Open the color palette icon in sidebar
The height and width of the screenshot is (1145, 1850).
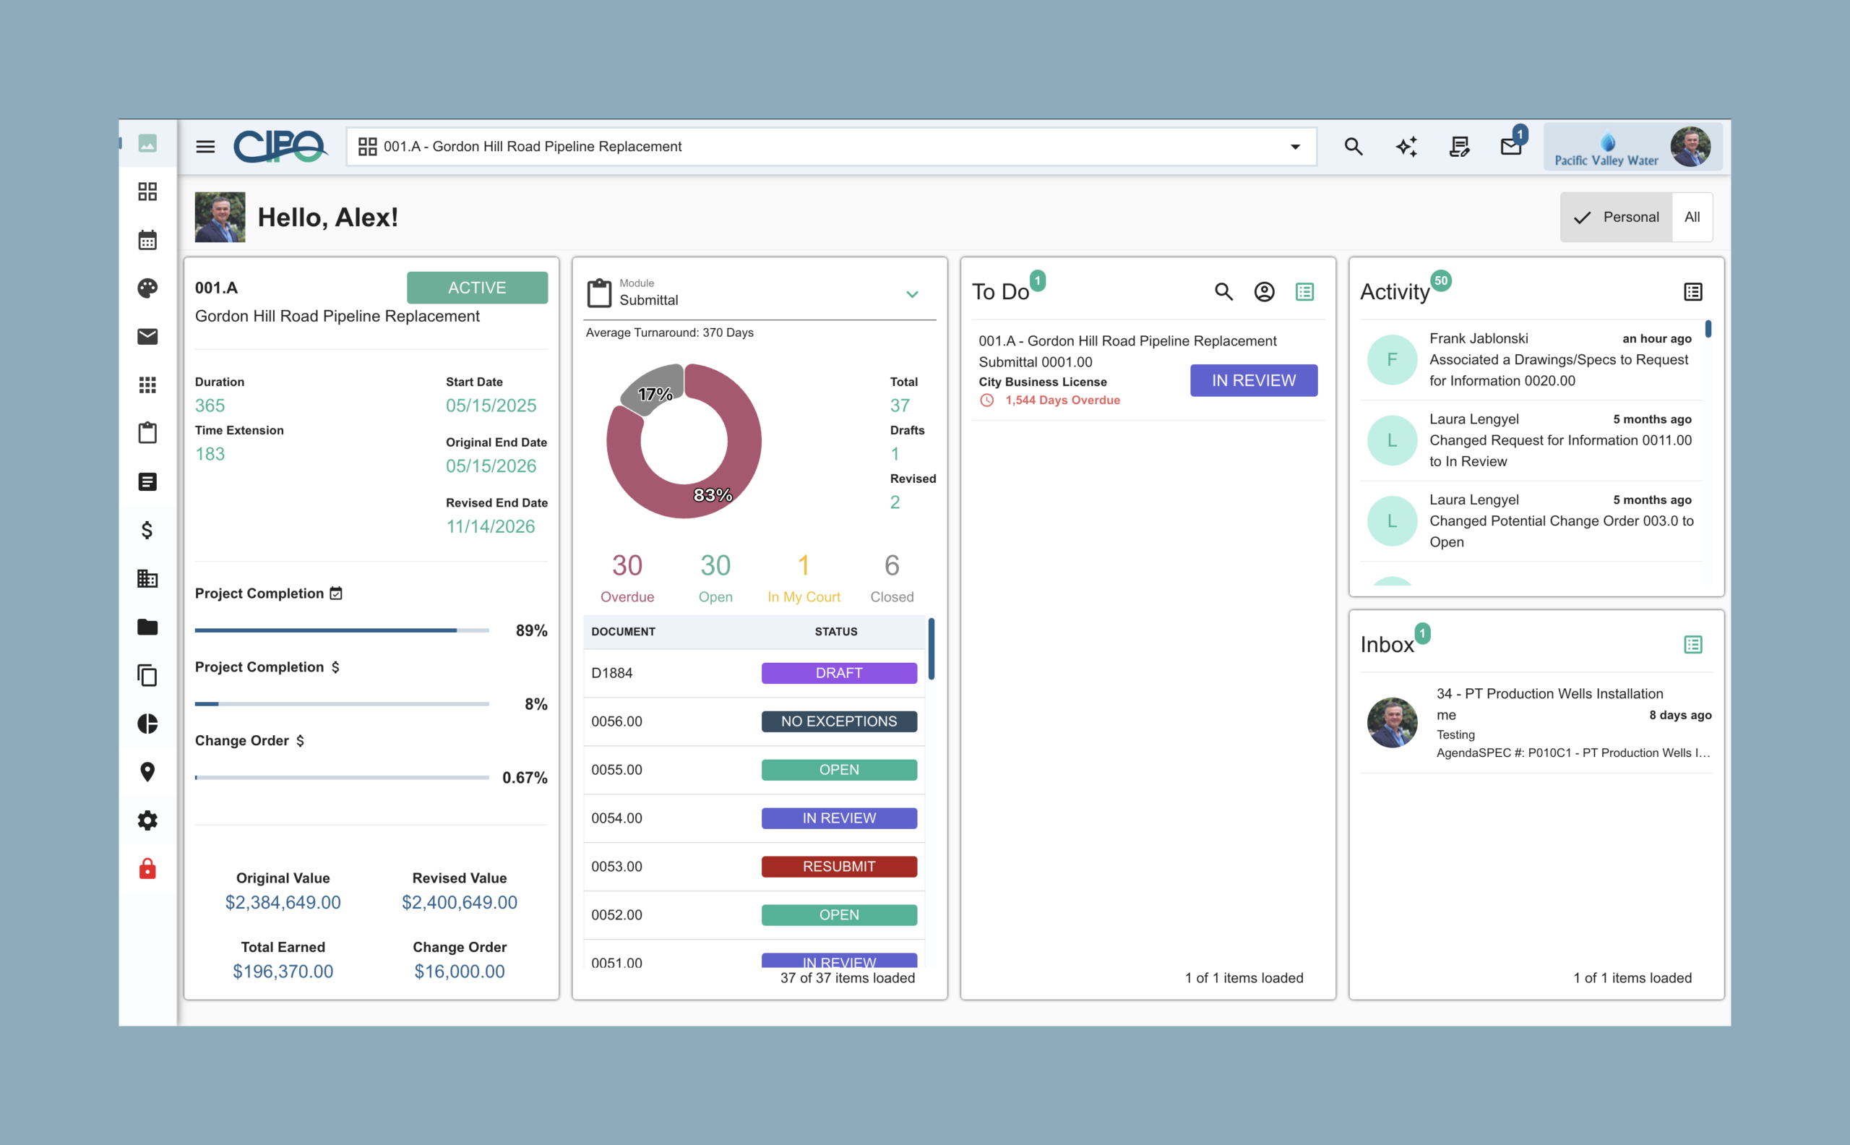147,288
